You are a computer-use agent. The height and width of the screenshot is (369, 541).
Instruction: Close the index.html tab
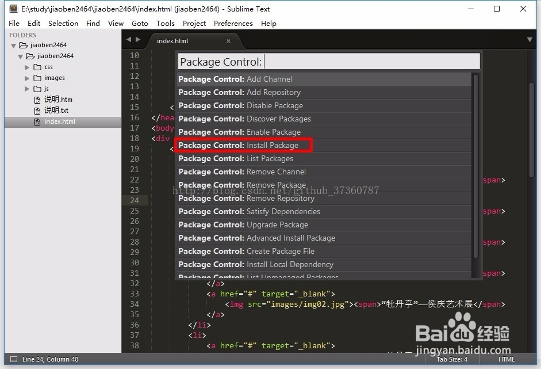tap(228, 41)
